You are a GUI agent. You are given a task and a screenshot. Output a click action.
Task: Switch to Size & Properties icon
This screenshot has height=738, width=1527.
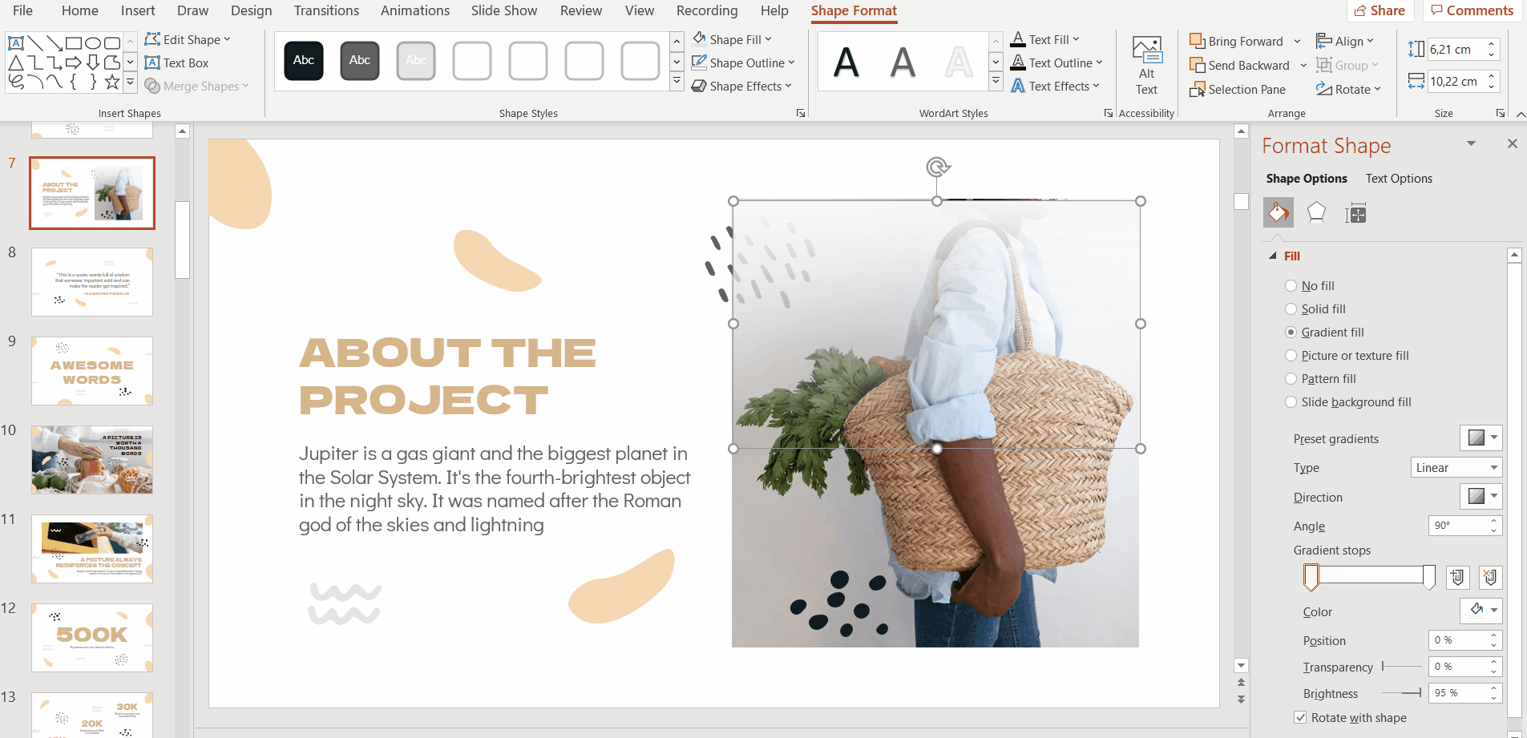(x=1355, y=213)
